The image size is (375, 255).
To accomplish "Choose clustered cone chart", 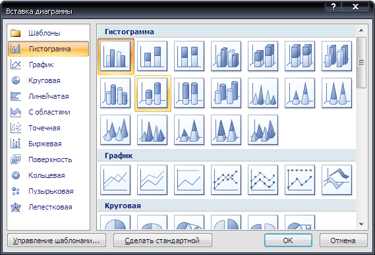I will (263, 93).
